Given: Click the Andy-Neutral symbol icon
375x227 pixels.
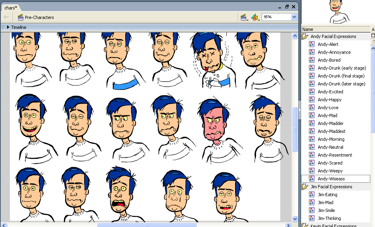Looking at the screenshot, I should pyautogui.click(x=312, y=147).
